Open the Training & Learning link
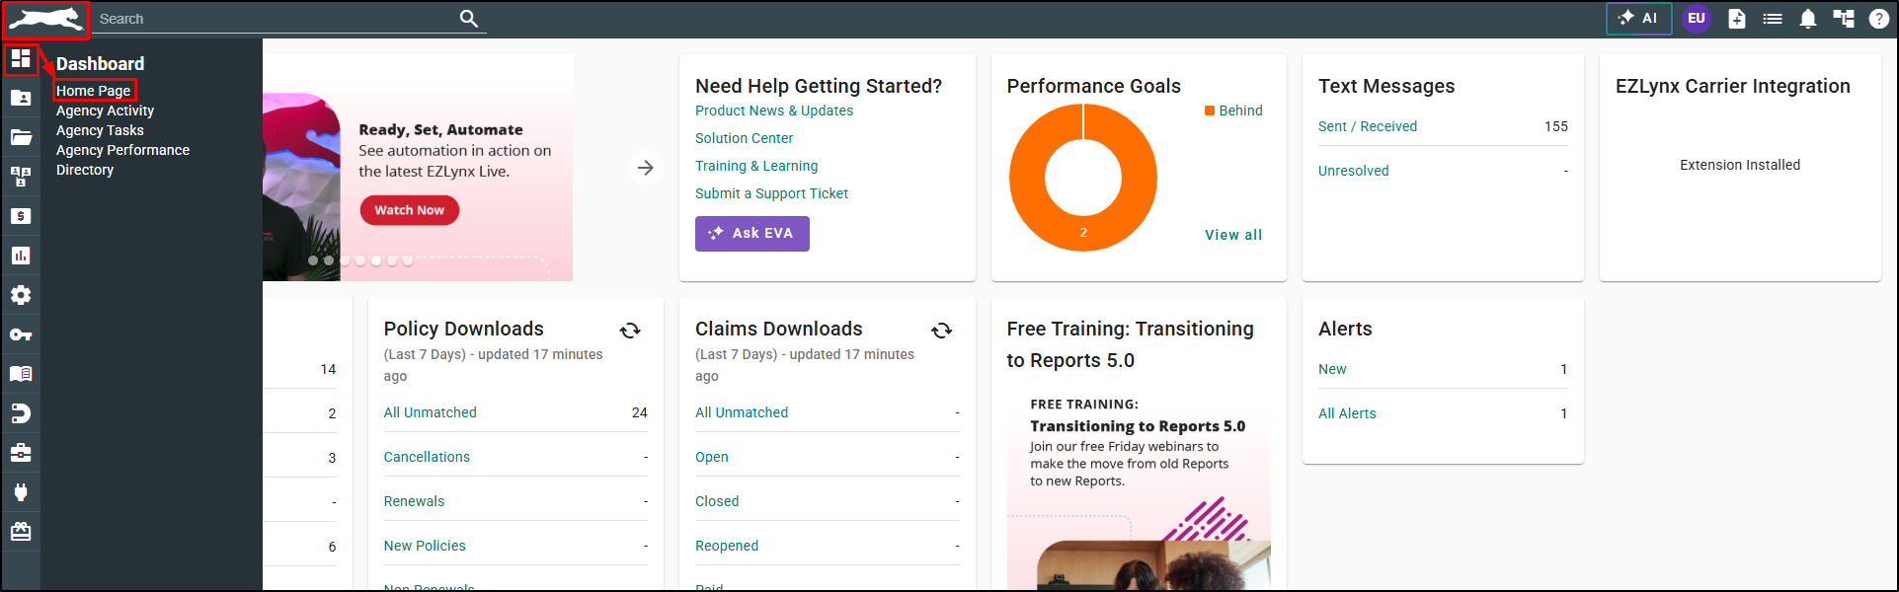This screenshot has height=592, width=1899. [756, 166]
